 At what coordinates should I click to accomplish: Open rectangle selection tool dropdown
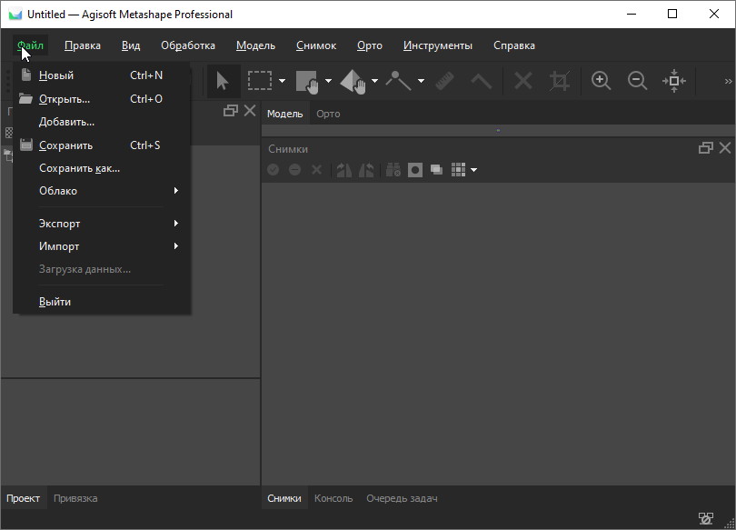(282, 81)
